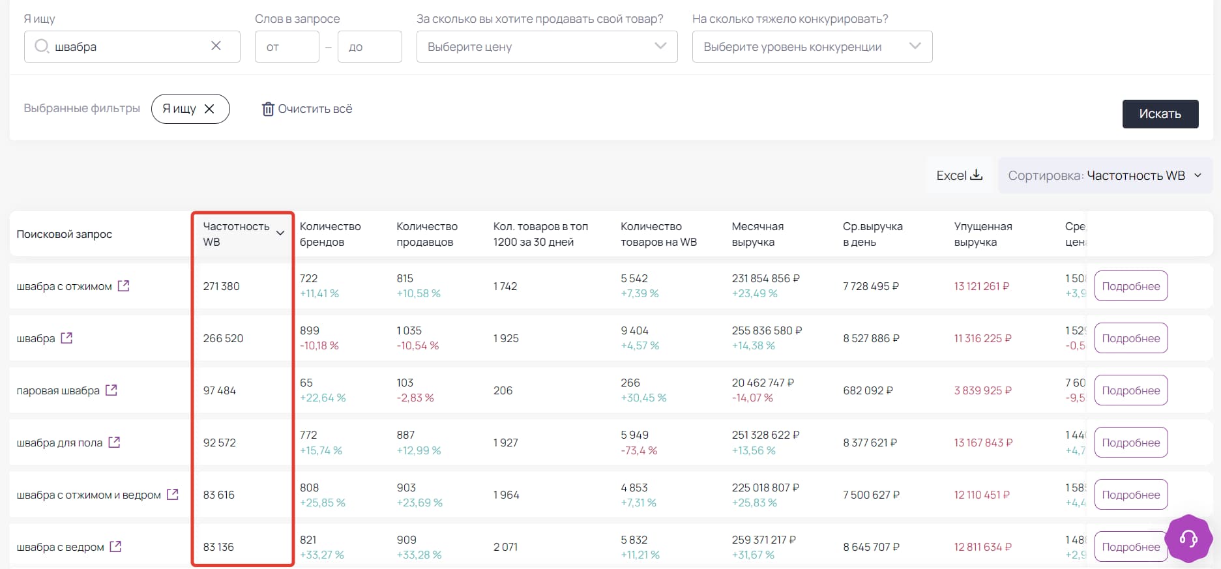Select query text 'швабра с отжимом и ведром'
This screenshot has width=1221, height=569.
tap(89, 495)
